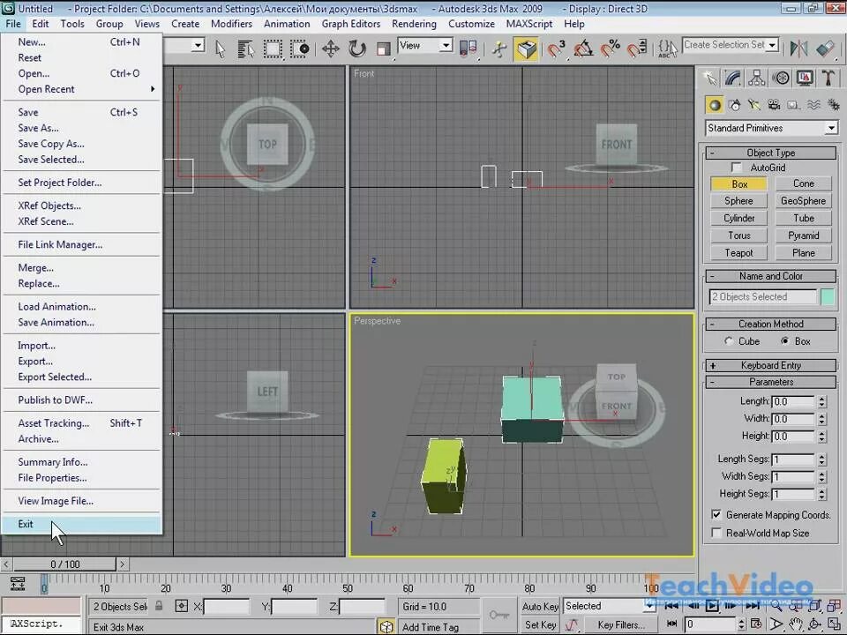The height and width of the screenshot is (635, 847).
Task: Select the Space Warps category icon
Action: pyautogui.click(x=814, y=105)
